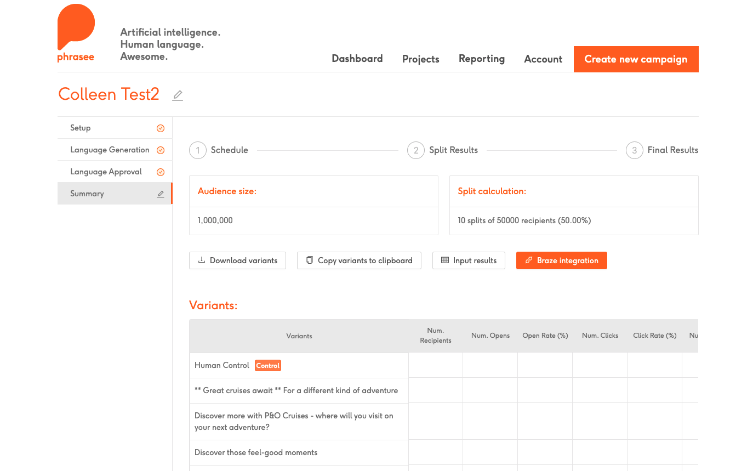Open the Account menu
The image size is (753, 471).
[x=543, y=59]
